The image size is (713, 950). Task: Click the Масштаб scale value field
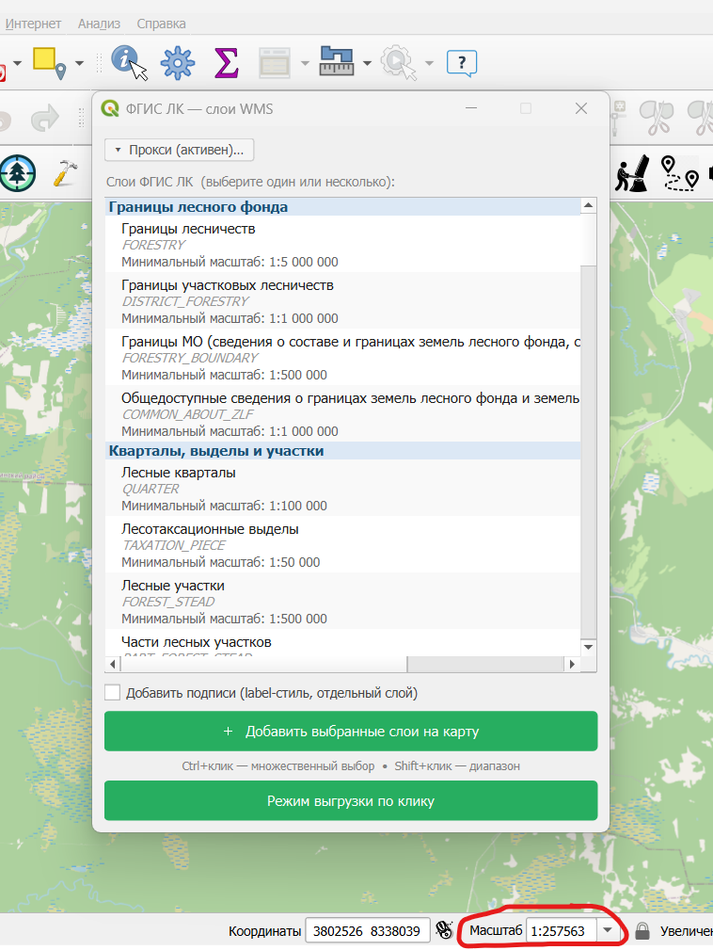click(x=561, y=930)
